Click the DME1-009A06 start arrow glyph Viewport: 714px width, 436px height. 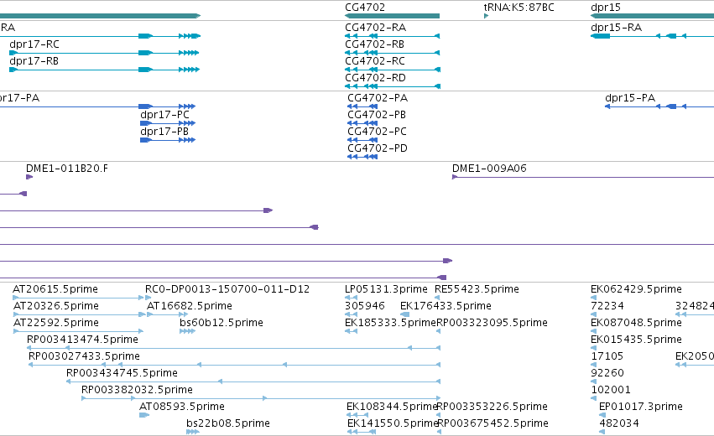(455, 177)
